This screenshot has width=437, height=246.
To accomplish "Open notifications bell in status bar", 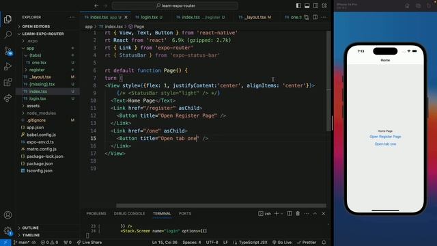I will [324, 243].
